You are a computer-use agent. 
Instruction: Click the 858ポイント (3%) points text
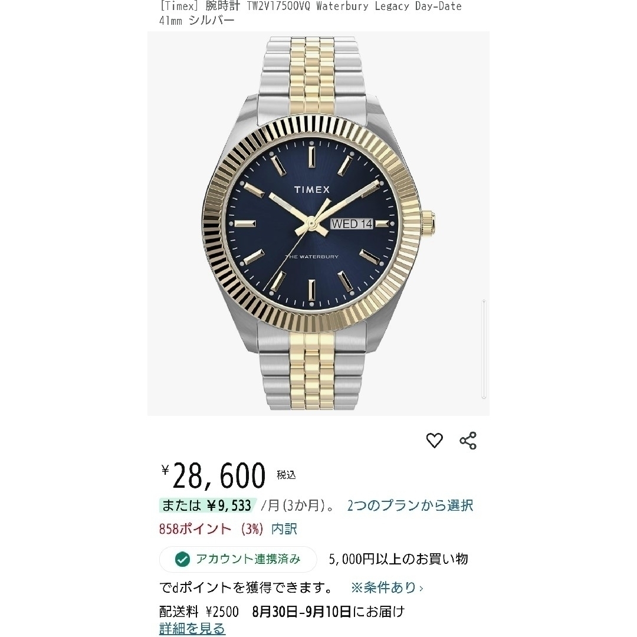[x=211, y=529]
